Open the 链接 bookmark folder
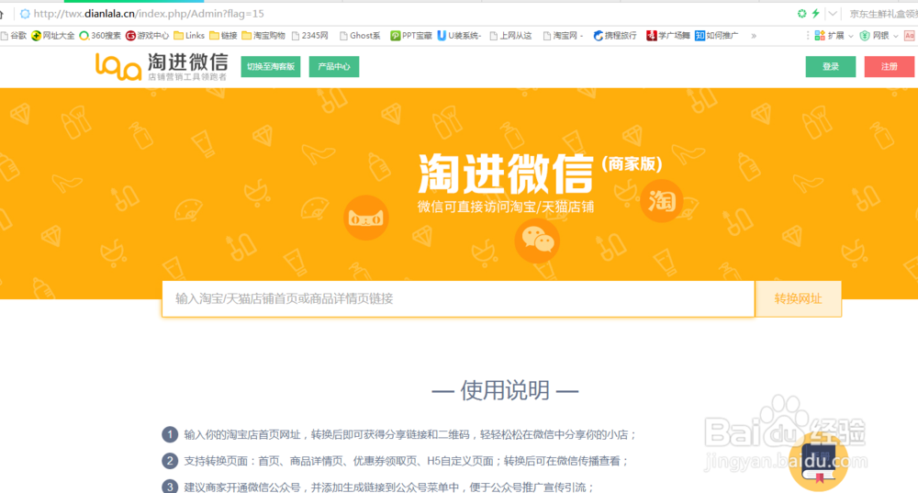 pyautogui.click(x=224, y=36)
